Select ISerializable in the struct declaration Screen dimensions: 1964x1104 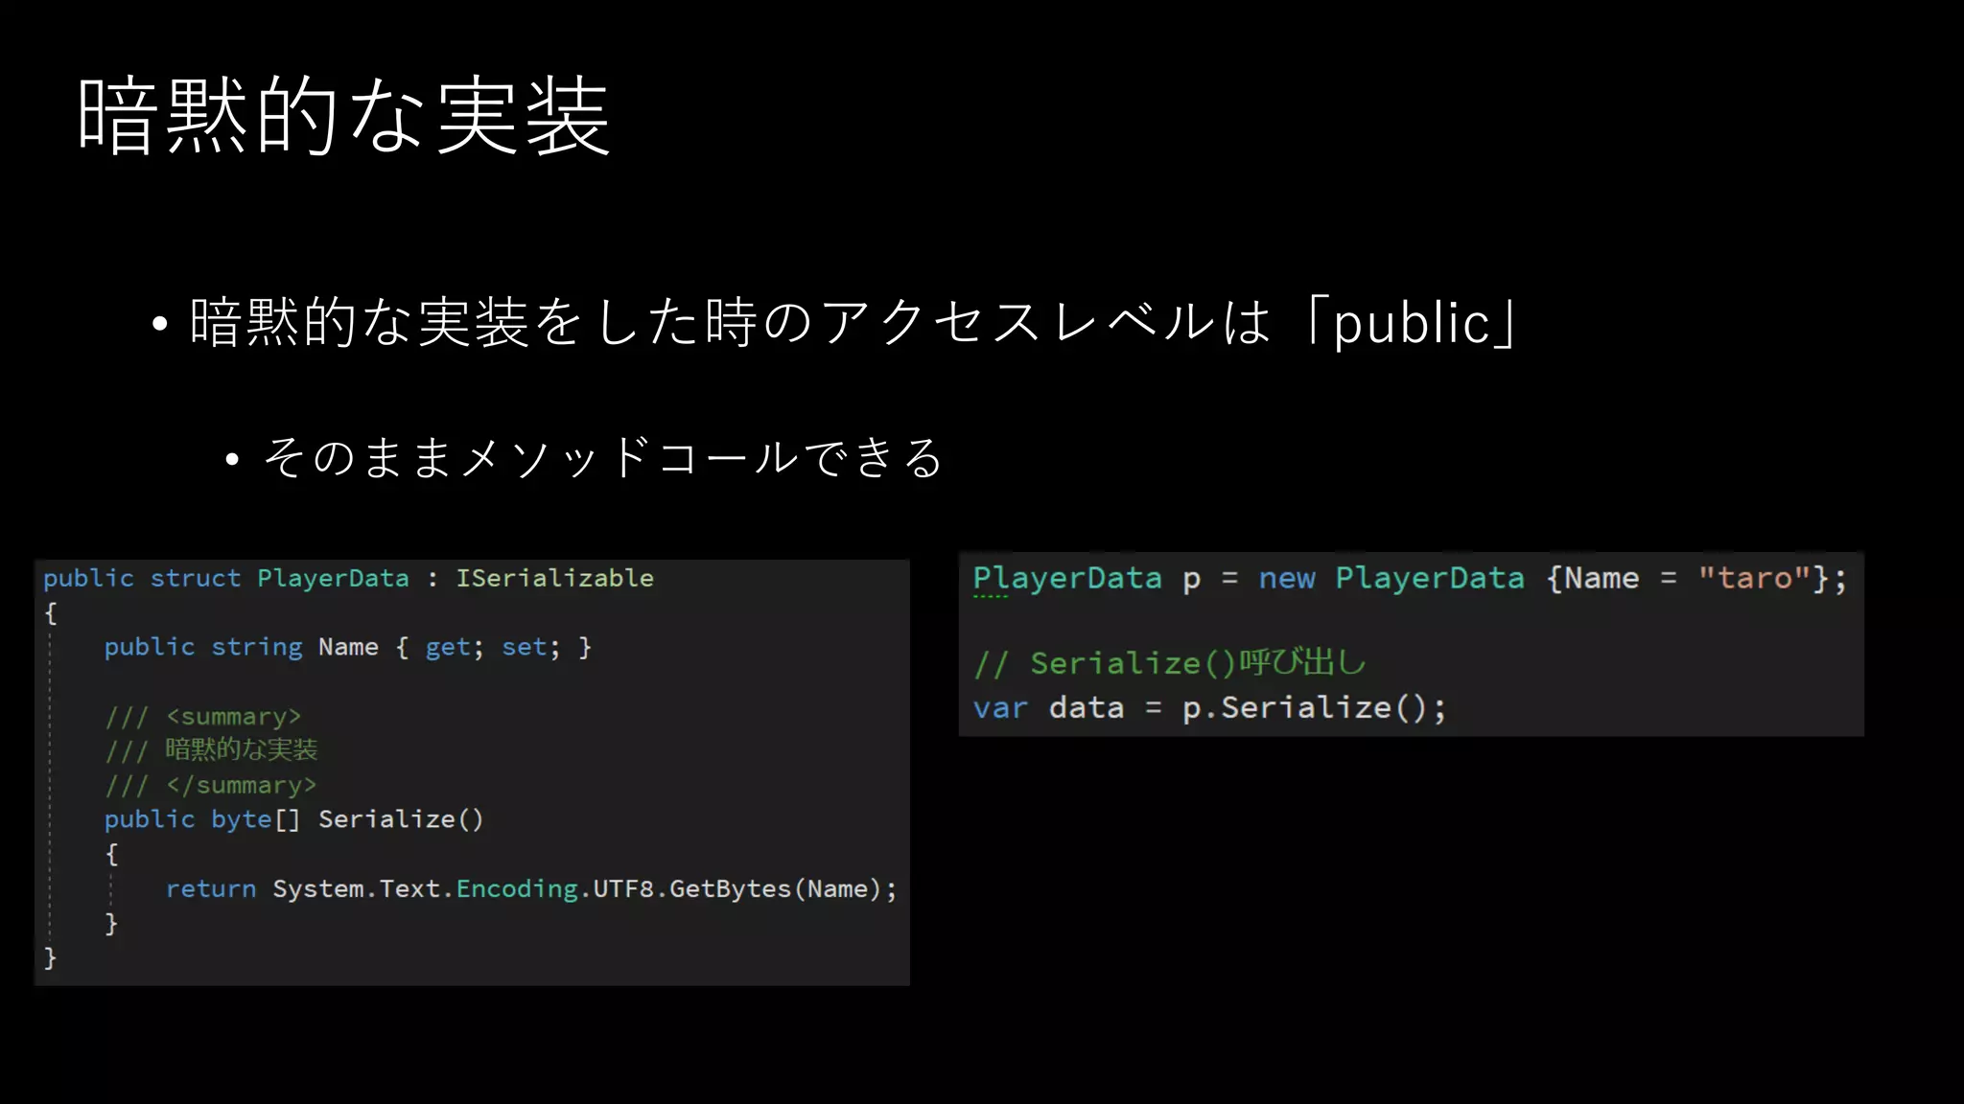(554, 578)
